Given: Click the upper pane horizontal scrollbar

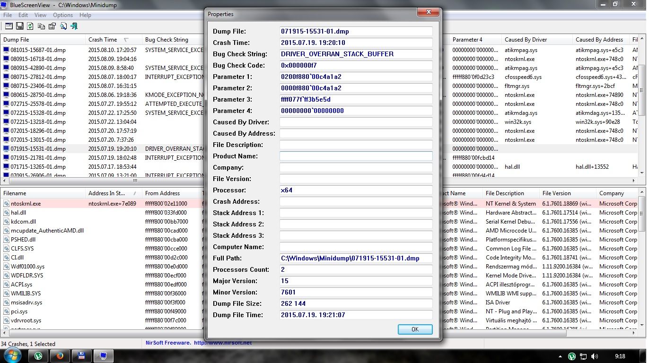Looking at the screenshot, I should pyautogui.click(x=135, y=181).
